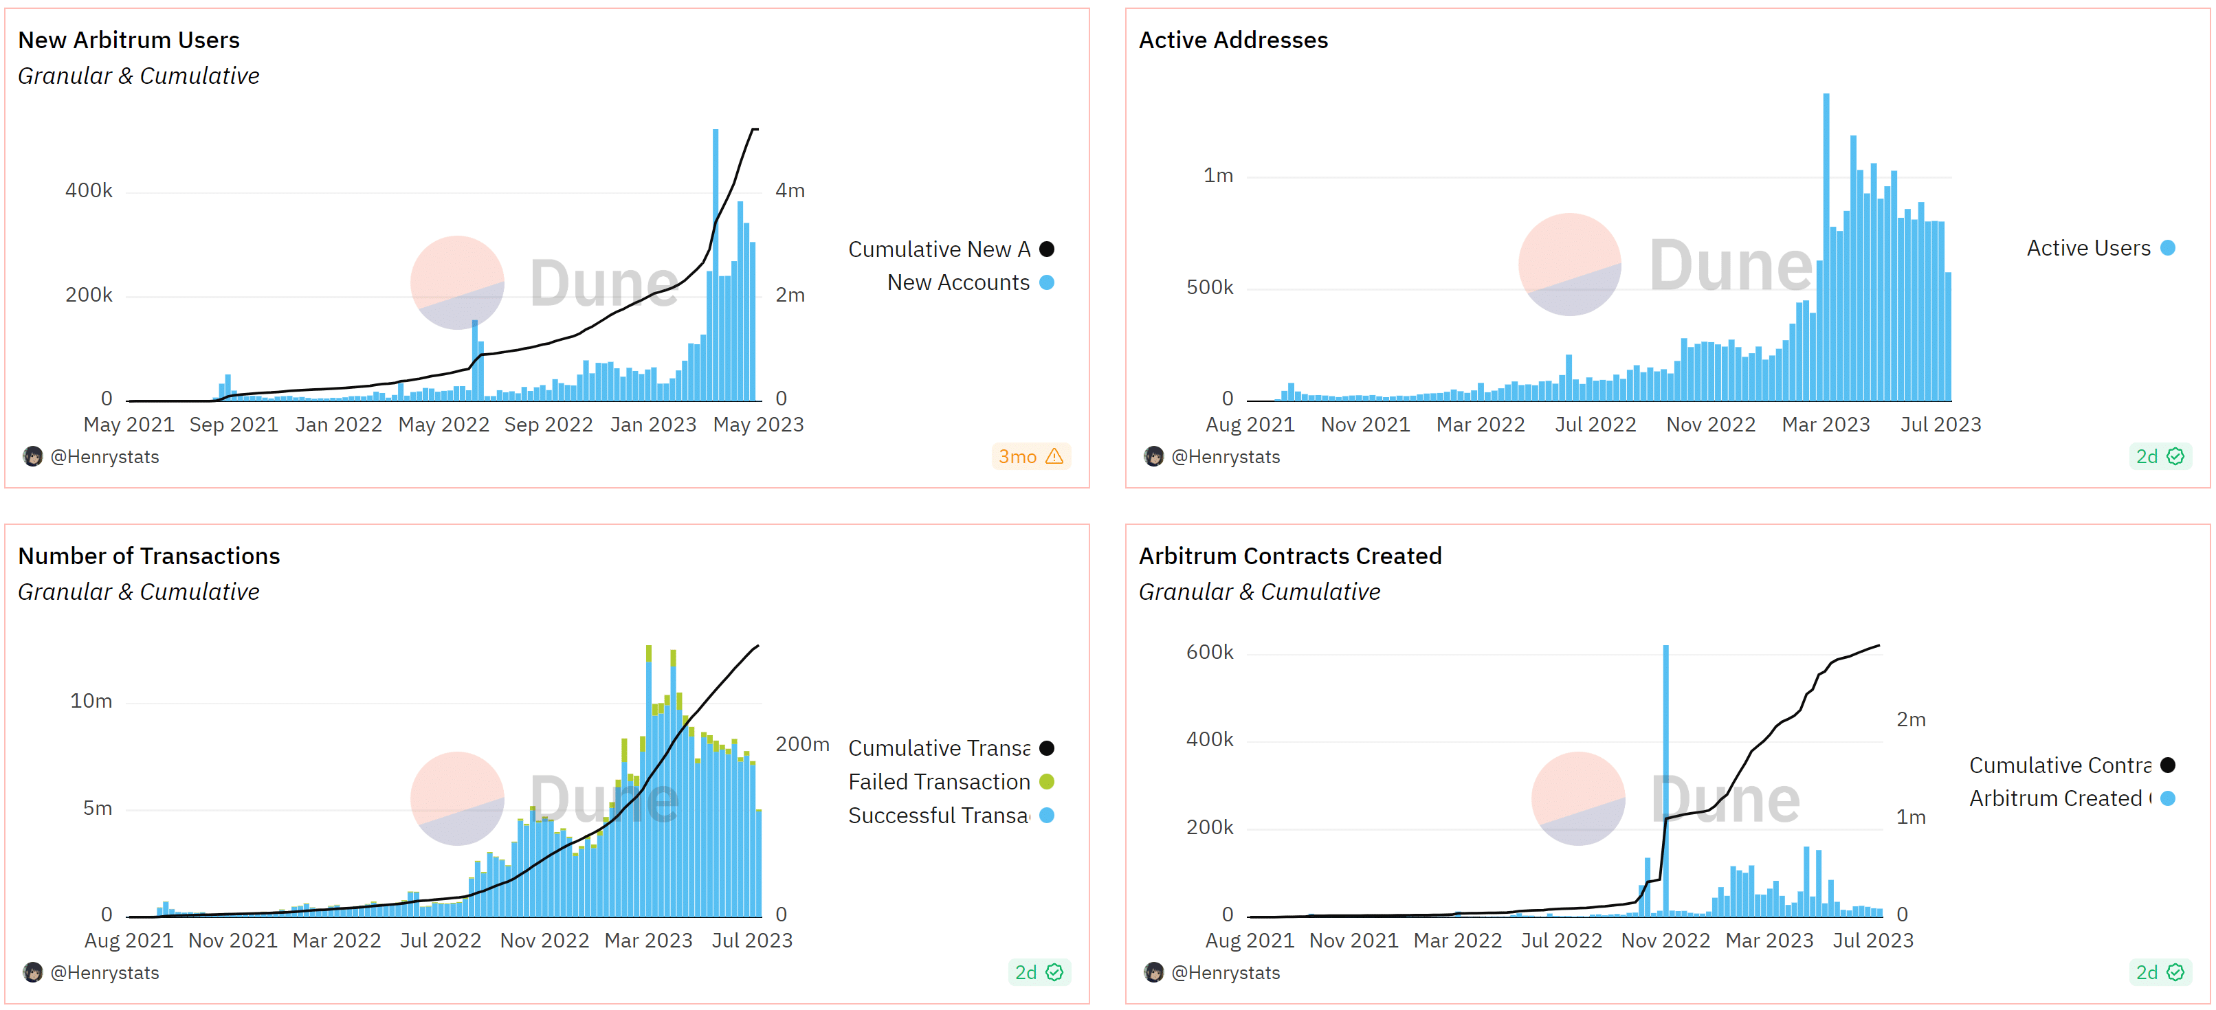Open @Henrystats link under Arbitrum Contracts Created

(x=1225, y=972)
